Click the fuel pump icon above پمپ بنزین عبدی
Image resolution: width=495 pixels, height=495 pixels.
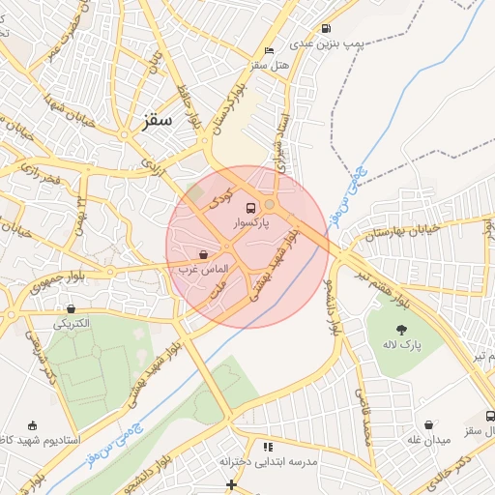tap(326, 28)
